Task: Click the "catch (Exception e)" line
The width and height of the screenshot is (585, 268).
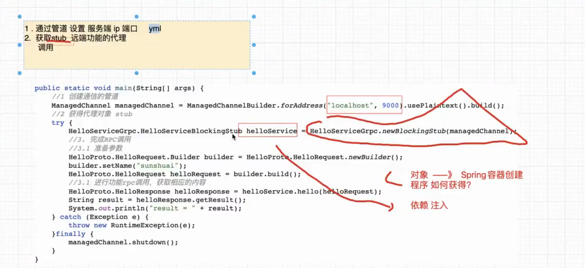Action: 100,217
